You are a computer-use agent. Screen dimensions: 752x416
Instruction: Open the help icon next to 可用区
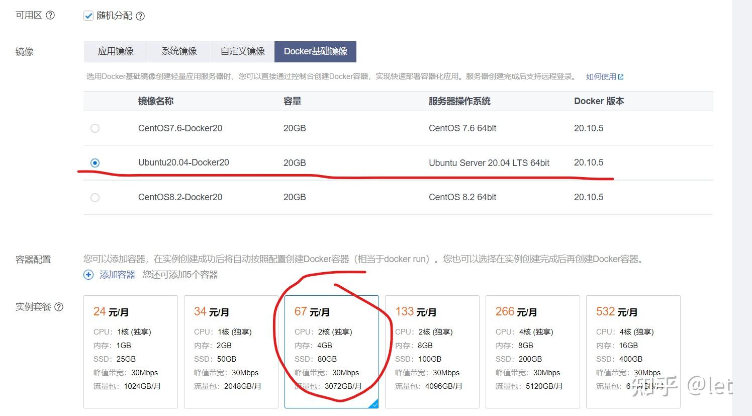tap(50, 15)
